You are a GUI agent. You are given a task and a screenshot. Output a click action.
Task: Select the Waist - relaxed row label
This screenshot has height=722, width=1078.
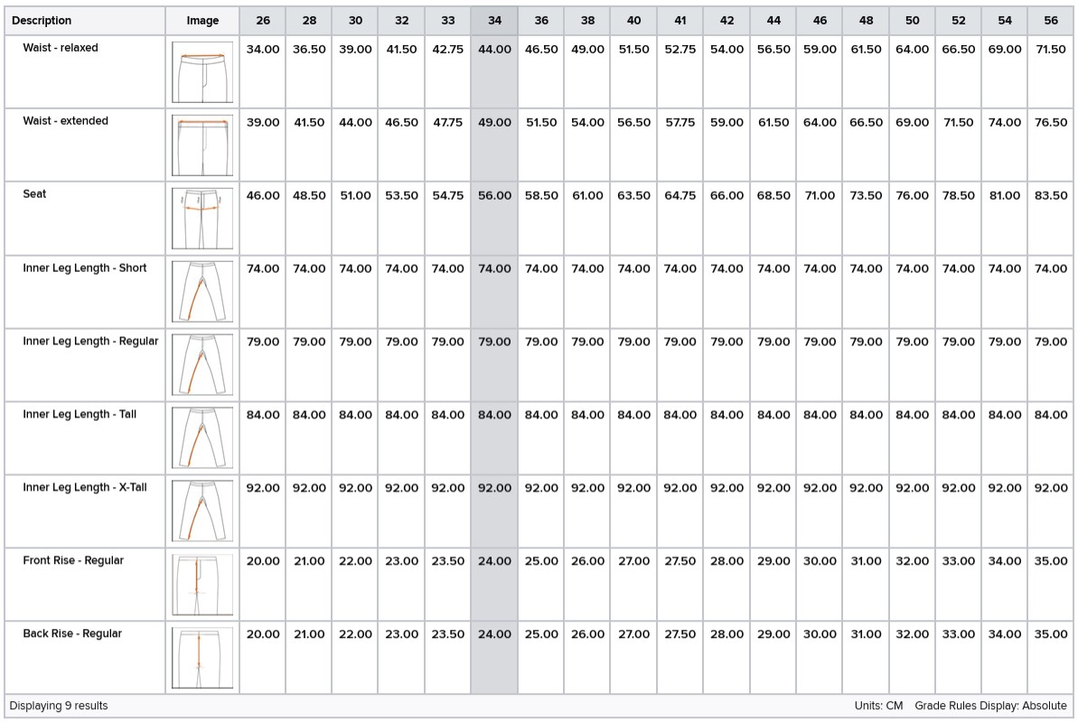tap(60, 48)
